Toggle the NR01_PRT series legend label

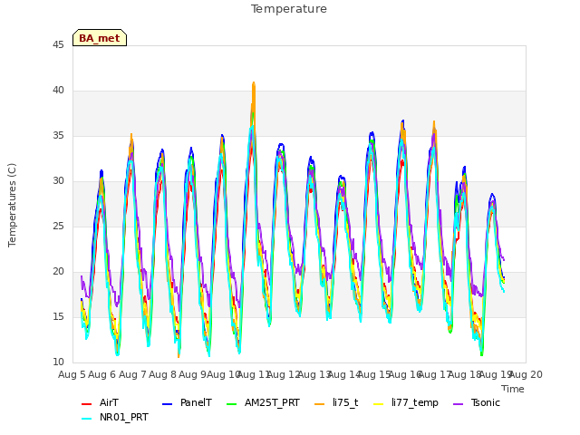coord(124,417)
